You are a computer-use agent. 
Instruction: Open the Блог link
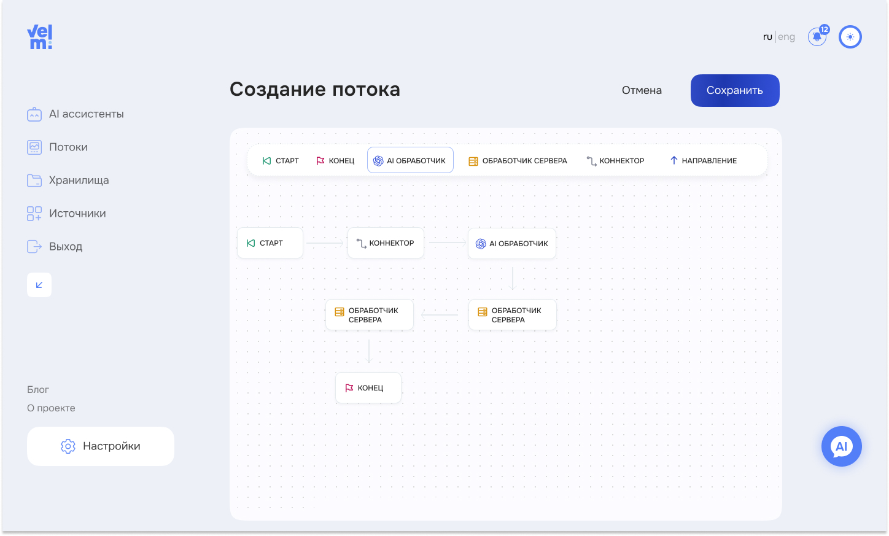pos(38,390)
